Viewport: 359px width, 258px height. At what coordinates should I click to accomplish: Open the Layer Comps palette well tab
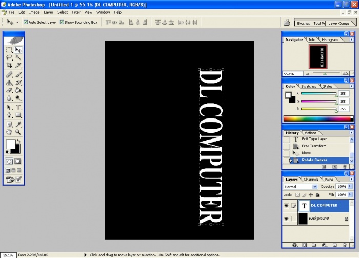[x=339, y=23]
